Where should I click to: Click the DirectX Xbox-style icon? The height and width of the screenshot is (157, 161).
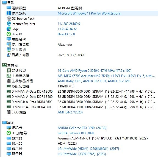(x=9, y=34)
